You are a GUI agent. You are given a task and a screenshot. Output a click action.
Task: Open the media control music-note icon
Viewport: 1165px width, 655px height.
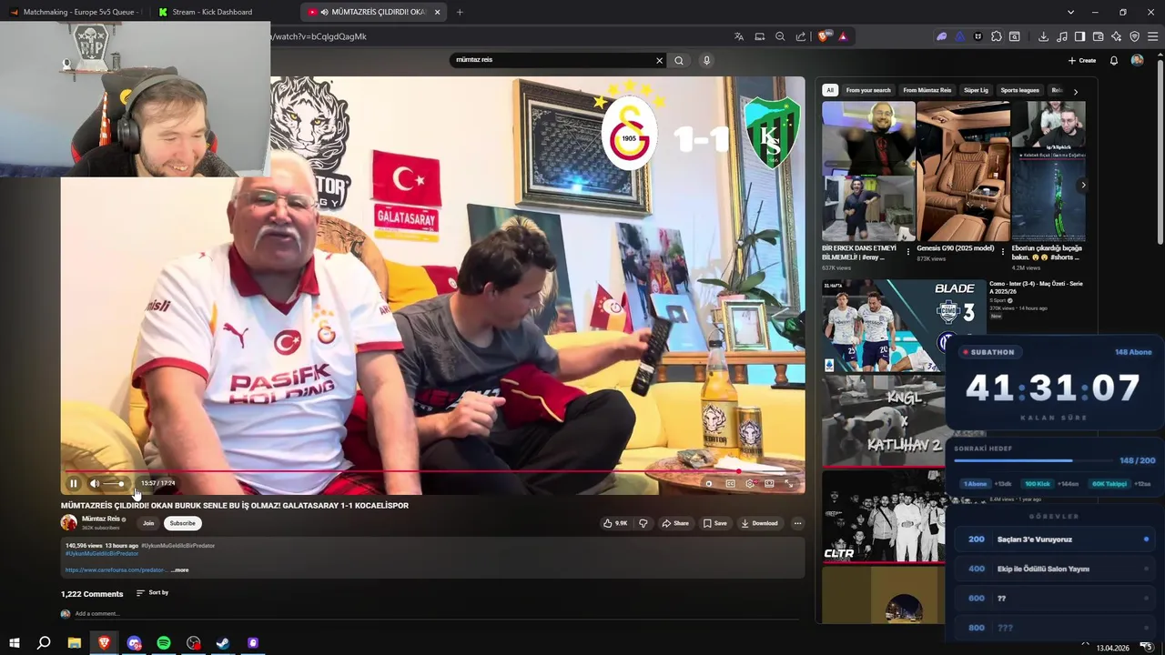click(x=1061, y=36)
